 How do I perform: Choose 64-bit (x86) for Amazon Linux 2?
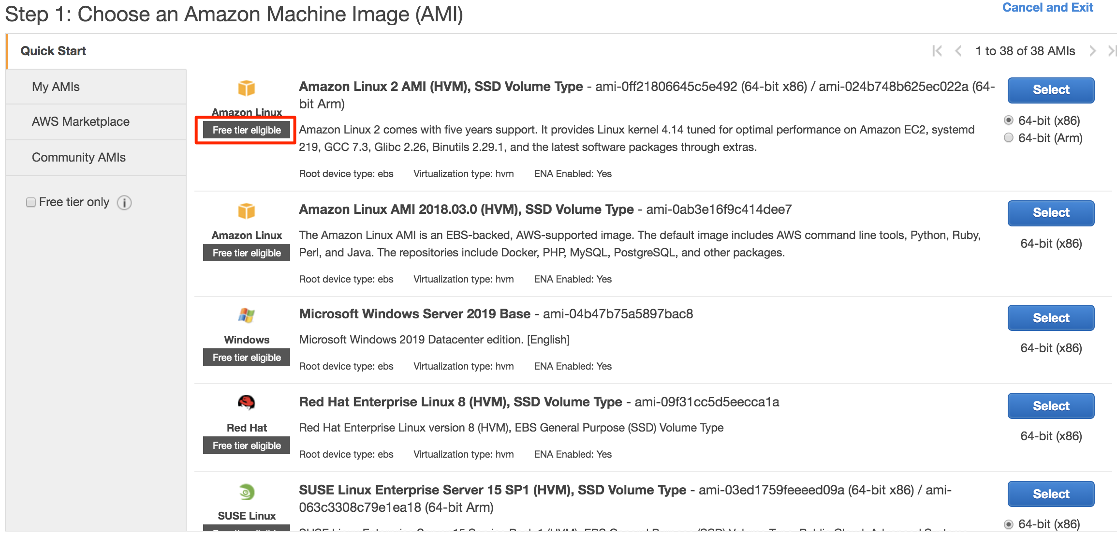pyautogui.click(x=1009, y=120)
